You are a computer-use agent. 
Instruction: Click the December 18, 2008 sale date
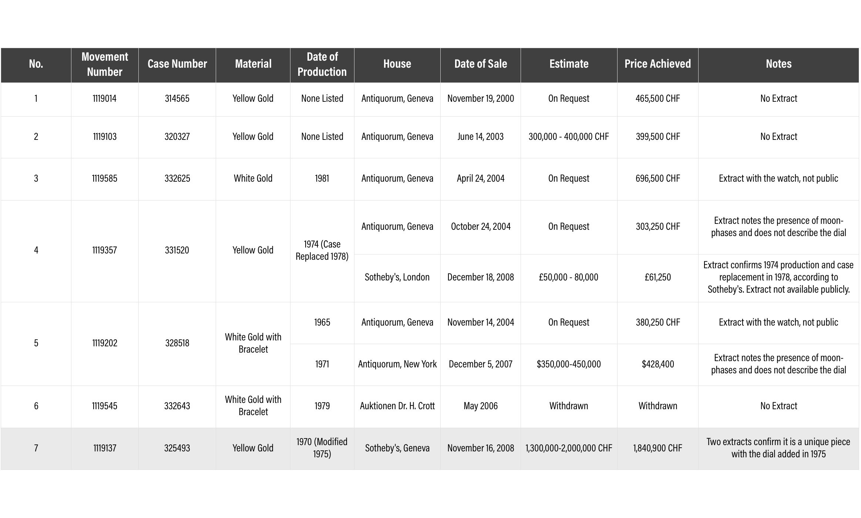[x=480, y=277]
